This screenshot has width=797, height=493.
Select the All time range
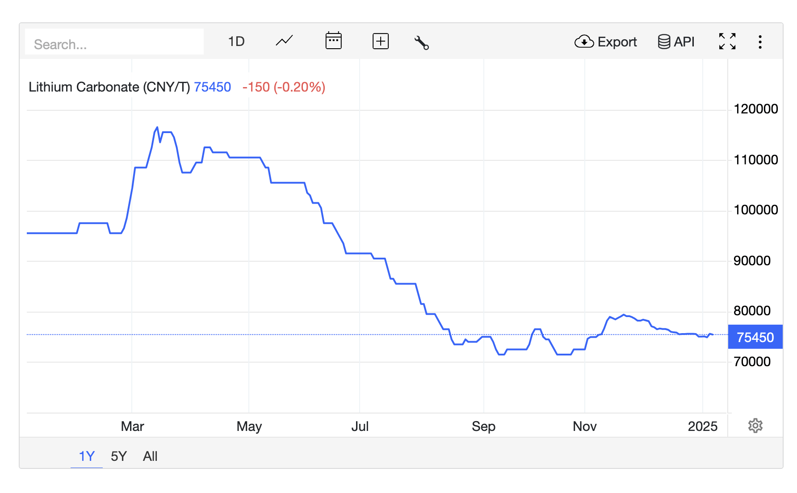click(x=150, y=456)
